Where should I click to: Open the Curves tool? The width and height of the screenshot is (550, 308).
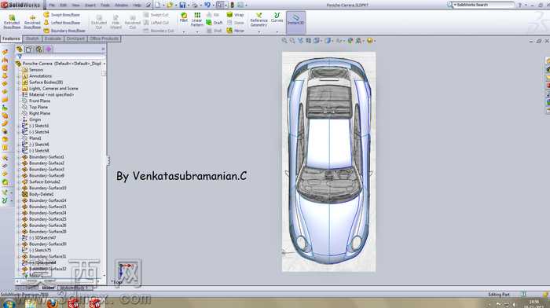coord(277,17)
